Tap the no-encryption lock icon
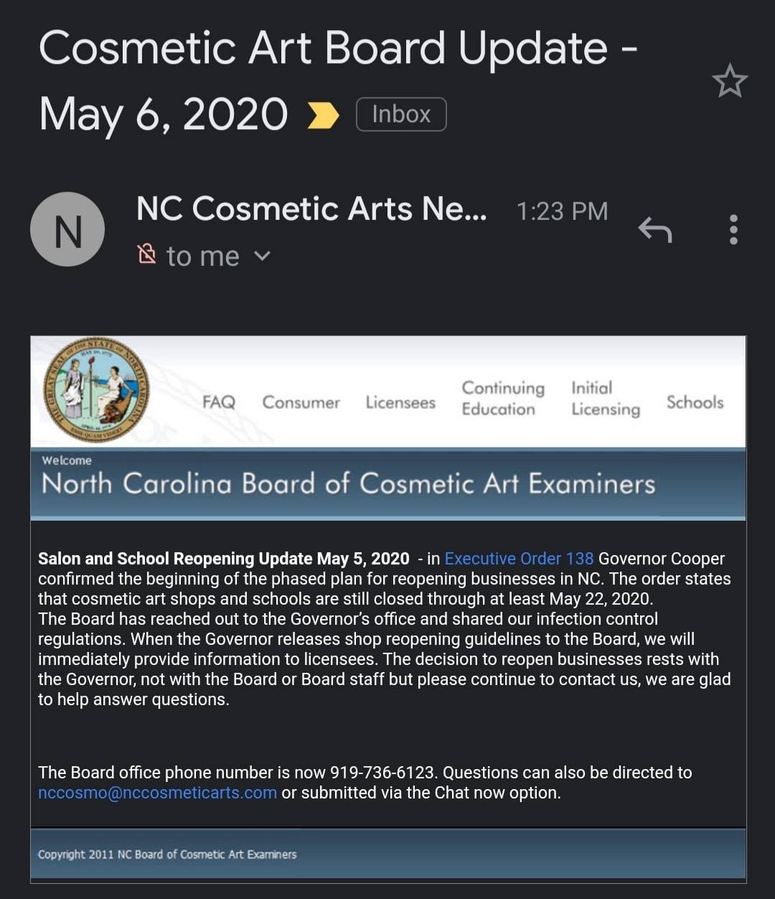This screenshot has height=899, width=775. [x=146, y=253]
